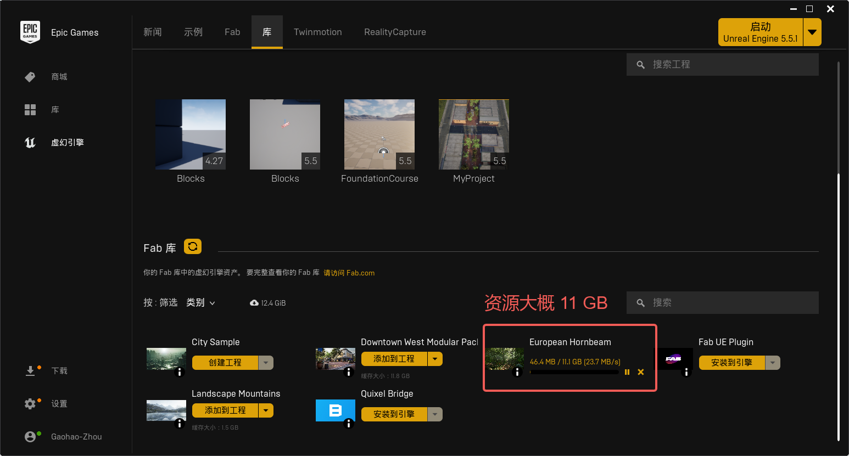Click the vertical scrollbar on the right

839,307
